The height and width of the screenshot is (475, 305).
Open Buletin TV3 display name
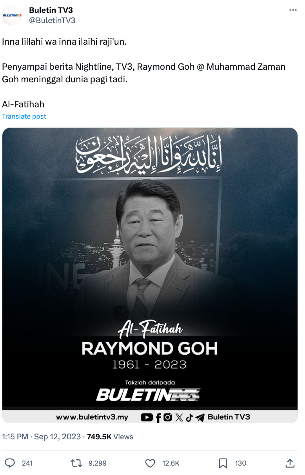pos(51,10)
